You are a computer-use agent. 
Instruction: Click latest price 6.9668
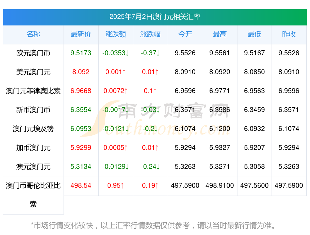[81, 91]
